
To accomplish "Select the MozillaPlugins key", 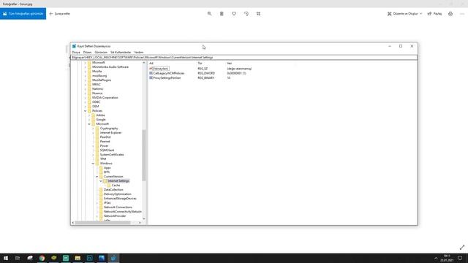I will pos(102,80).
